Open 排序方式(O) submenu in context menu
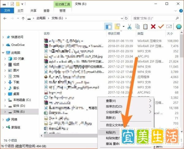Screen dimensions: 184x149 point(126,106)
